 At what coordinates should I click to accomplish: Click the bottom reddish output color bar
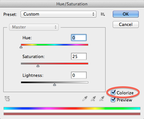72,114
